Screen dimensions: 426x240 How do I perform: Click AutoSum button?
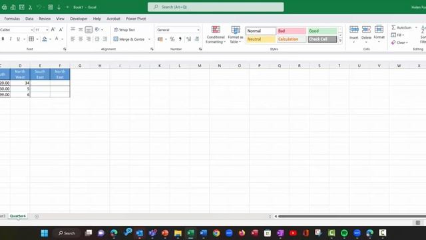click(x=401, y=27)
